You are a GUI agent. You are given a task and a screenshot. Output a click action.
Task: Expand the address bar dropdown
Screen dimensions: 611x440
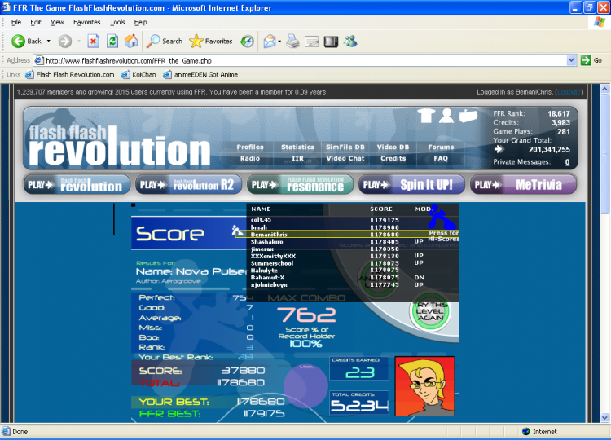tap(571, 60)
